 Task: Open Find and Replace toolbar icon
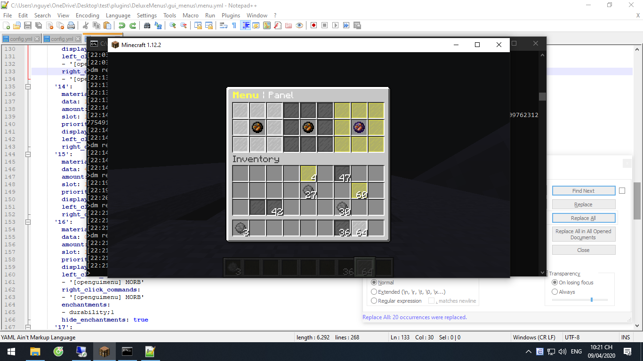tap(158, 25)
